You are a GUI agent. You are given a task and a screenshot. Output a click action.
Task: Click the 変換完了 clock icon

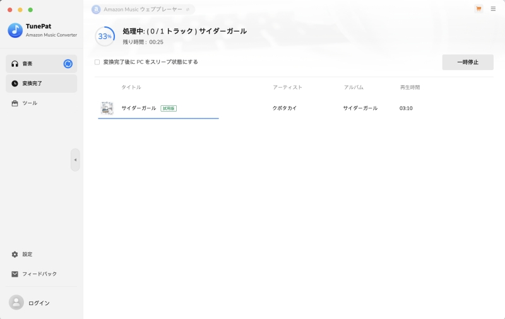(x=15, y=84)
